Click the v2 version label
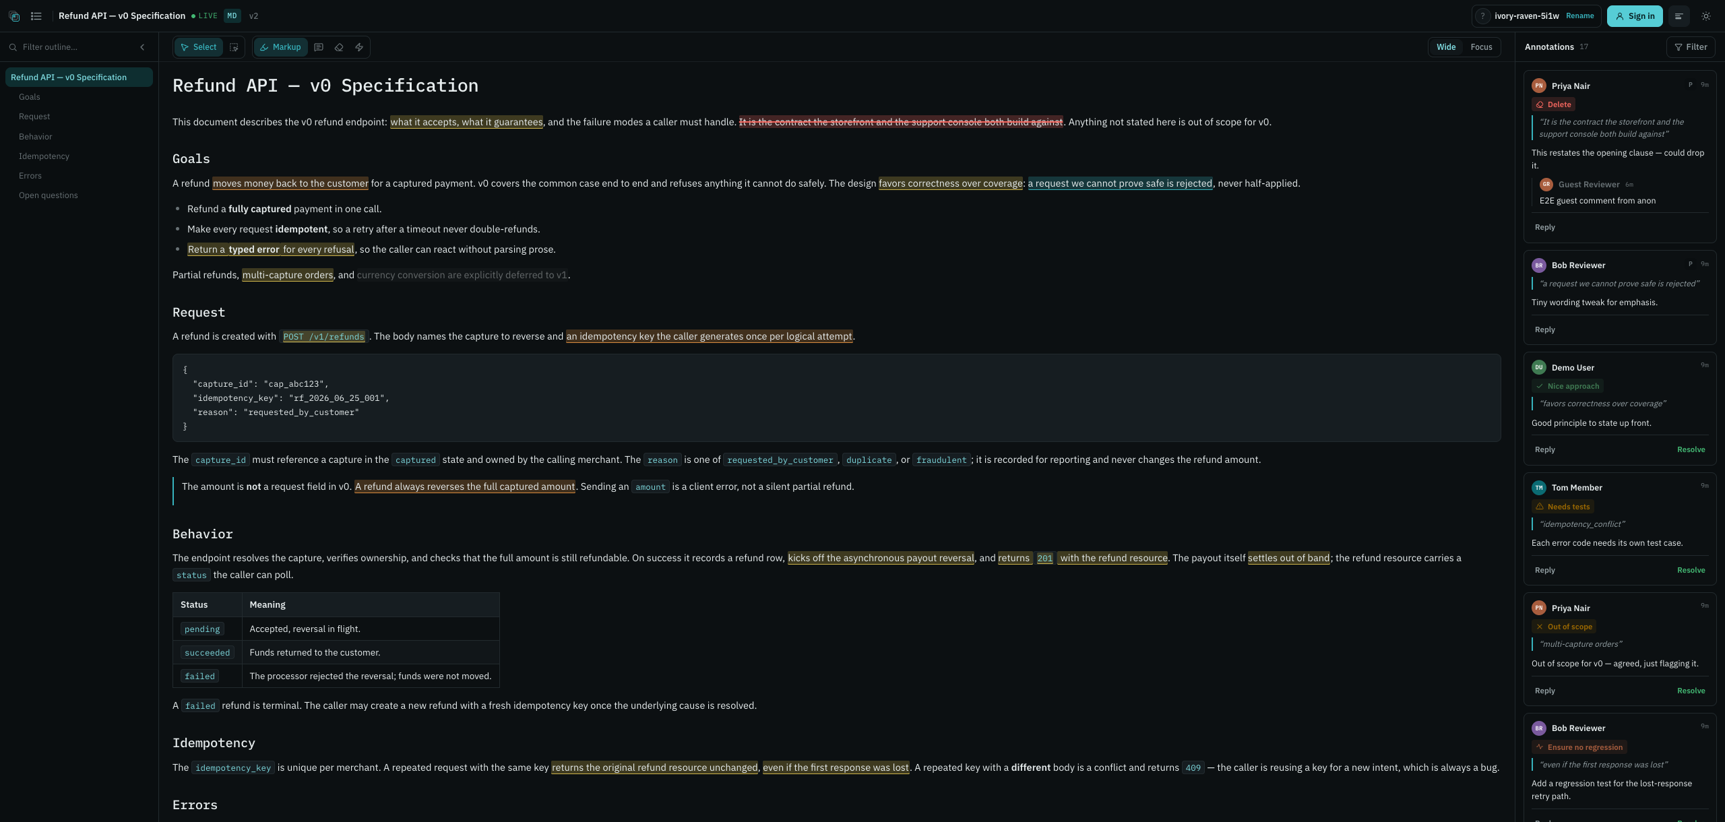Screen dimensions: 1725x822 pyautogui.click(x=254, y=16)
